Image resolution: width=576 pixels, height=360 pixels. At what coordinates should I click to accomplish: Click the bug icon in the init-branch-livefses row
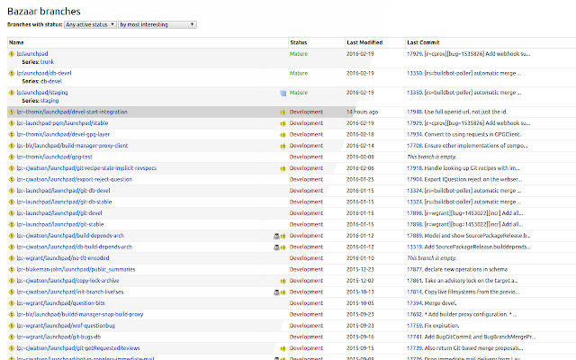click(276, 292)
